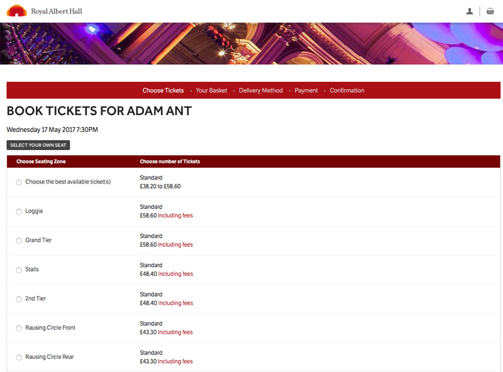Select the best available tickets option
This screenshot has width=503, height=372.
[19, 182]
